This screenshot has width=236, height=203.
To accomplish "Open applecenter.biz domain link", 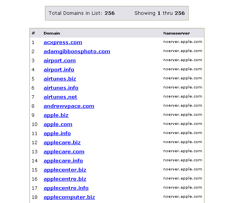I will (65, 170).
